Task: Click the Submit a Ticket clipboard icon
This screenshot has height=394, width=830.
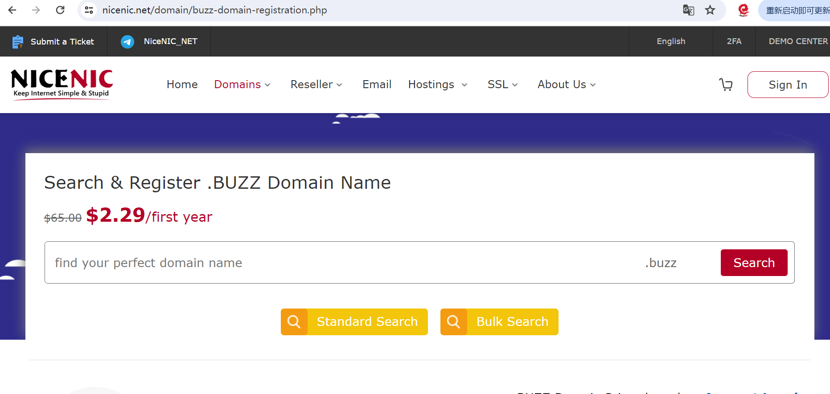Action: [17, 41]
